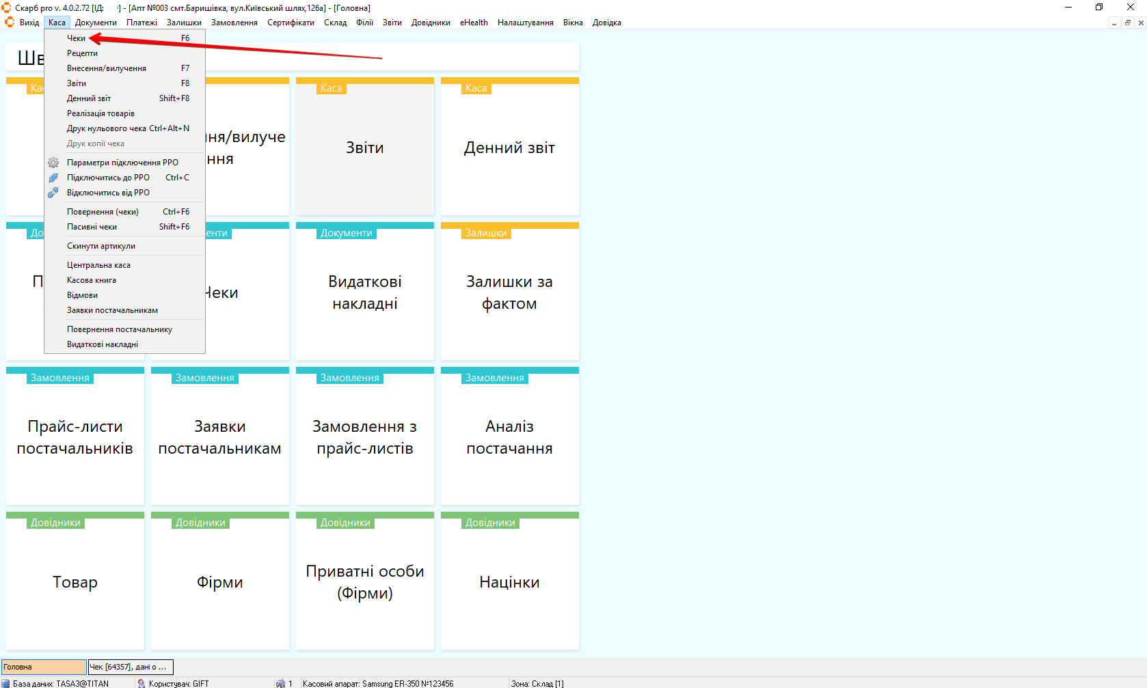The image size is (1147, 688).
Task: Click the cash register icon in the status bar
Action: tap(280, 683)
